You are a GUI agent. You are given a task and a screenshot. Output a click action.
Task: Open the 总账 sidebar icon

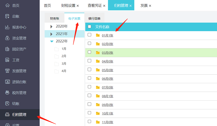(7, 16)
